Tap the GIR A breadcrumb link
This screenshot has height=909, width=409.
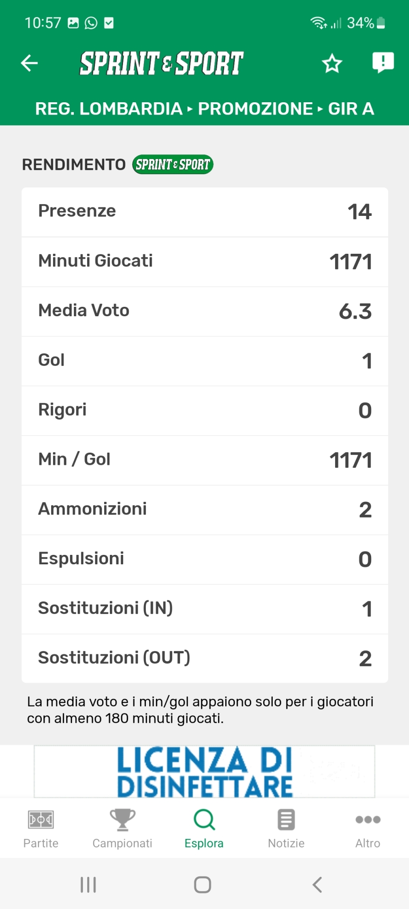pyautogui.click(x=351, y=109)
